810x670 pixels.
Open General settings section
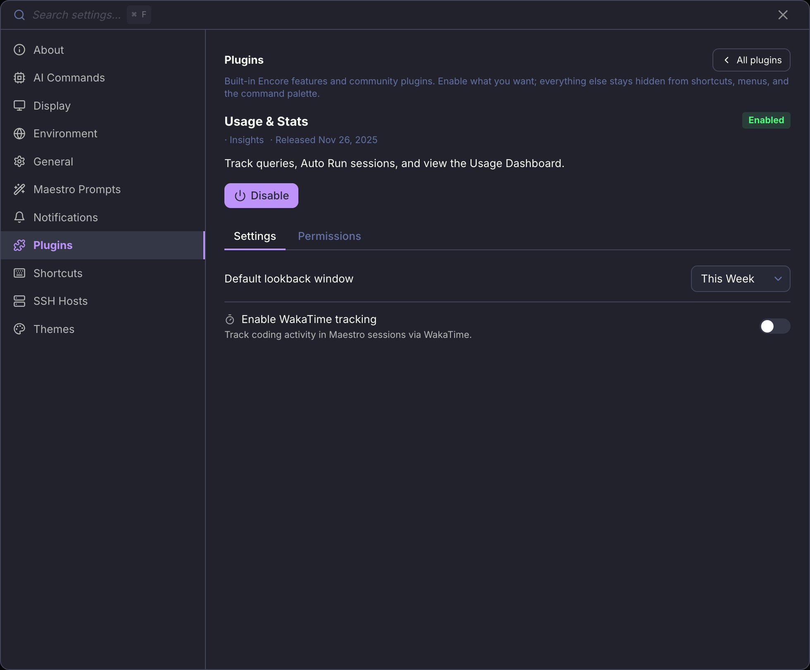(103, 161)
